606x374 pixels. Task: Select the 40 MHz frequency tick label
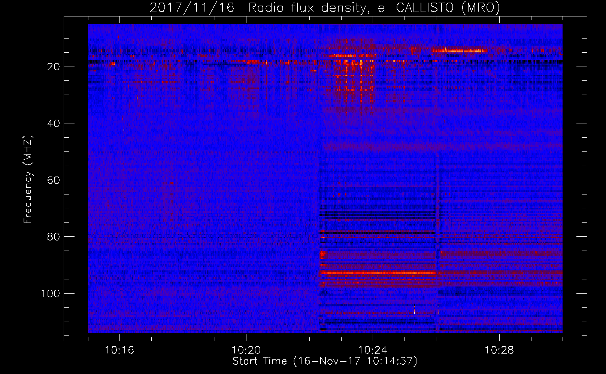(54, 123)
